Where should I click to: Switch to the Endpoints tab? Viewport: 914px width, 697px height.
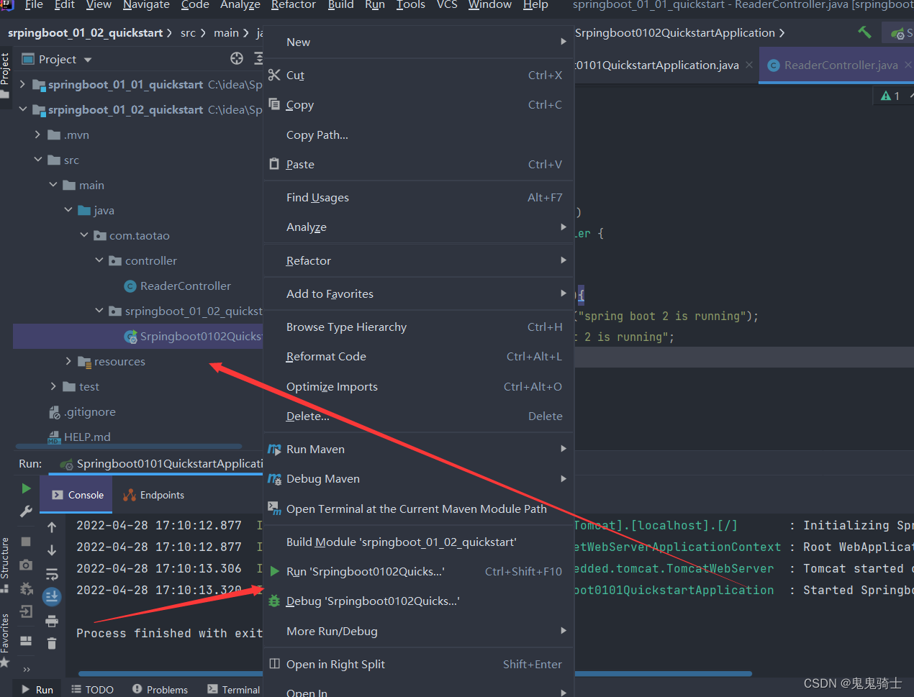[x=153, y=495]
